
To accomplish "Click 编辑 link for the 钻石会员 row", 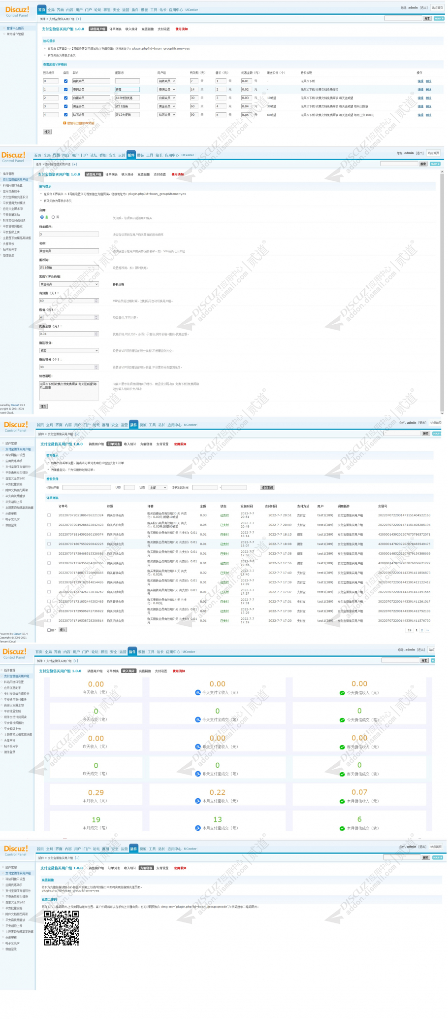I will pos(420,115).
